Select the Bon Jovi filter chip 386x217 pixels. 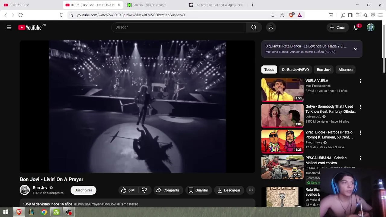click(324, 70)
